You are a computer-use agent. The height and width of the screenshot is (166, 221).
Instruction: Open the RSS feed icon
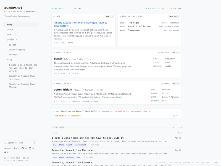[15, 148]
